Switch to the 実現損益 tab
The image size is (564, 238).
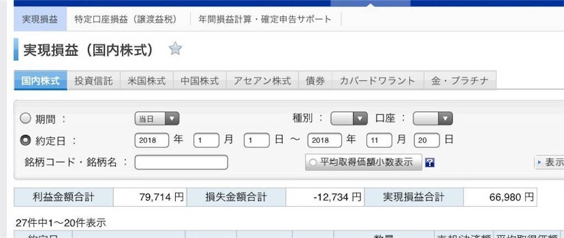click(40, 19)
